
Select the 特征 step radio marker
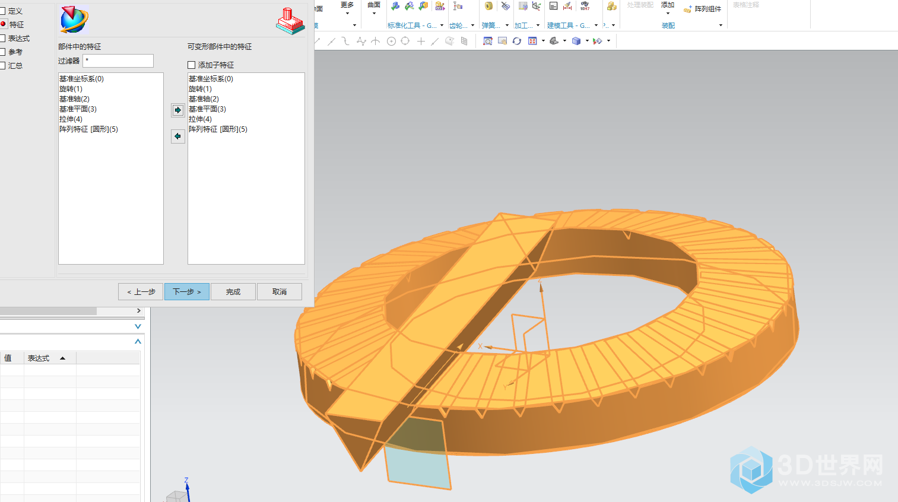coord(3,24)
